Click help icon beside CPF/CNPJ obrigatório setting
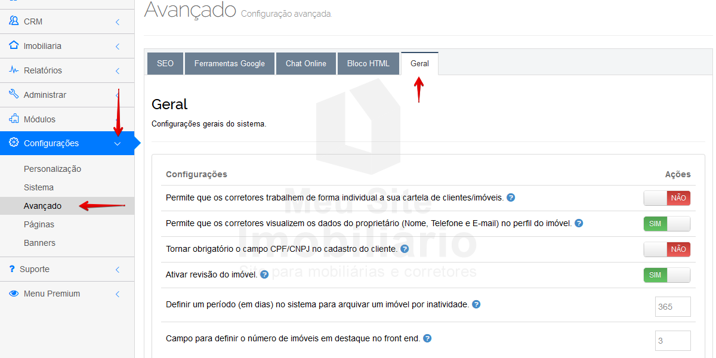The height and width of the screenshot is (358, 716). pos(405,249)
